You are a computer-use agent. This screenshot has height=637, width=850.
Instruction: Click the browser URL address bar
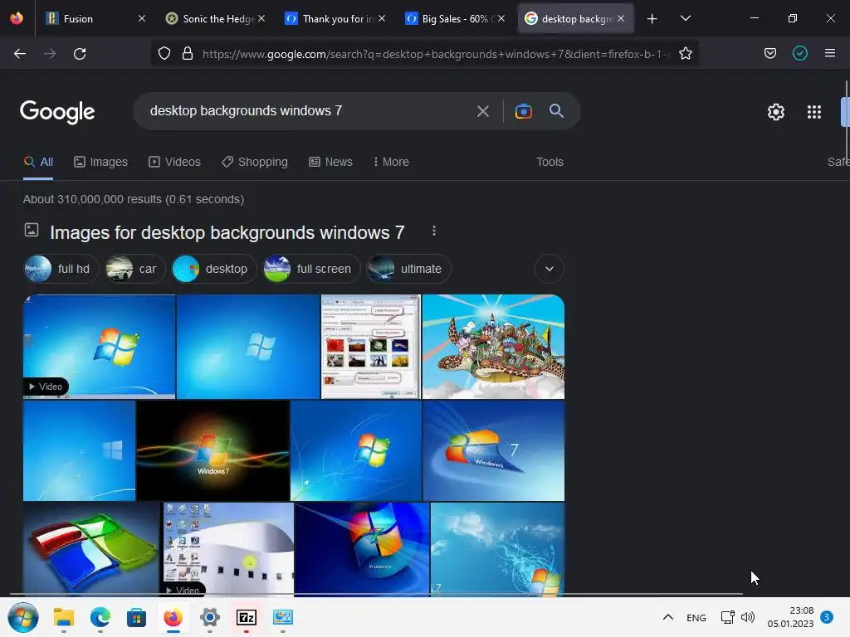coord(437,54)
